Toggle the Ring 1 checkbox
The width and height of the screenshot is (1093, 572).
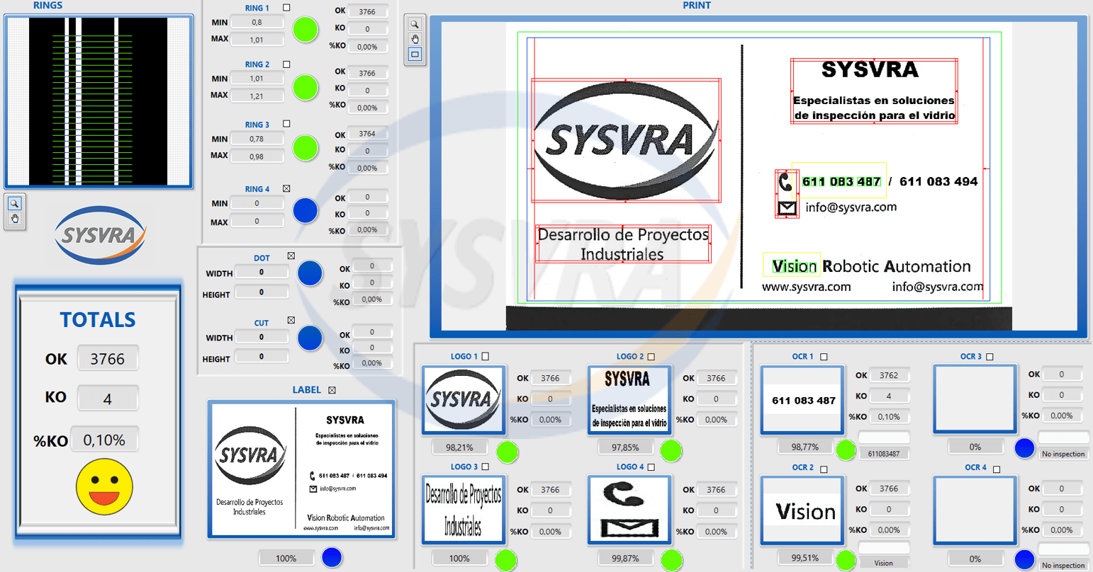click(x=286, y=8)
